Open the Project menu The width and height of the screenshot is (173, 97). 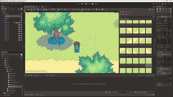(7, 4)
